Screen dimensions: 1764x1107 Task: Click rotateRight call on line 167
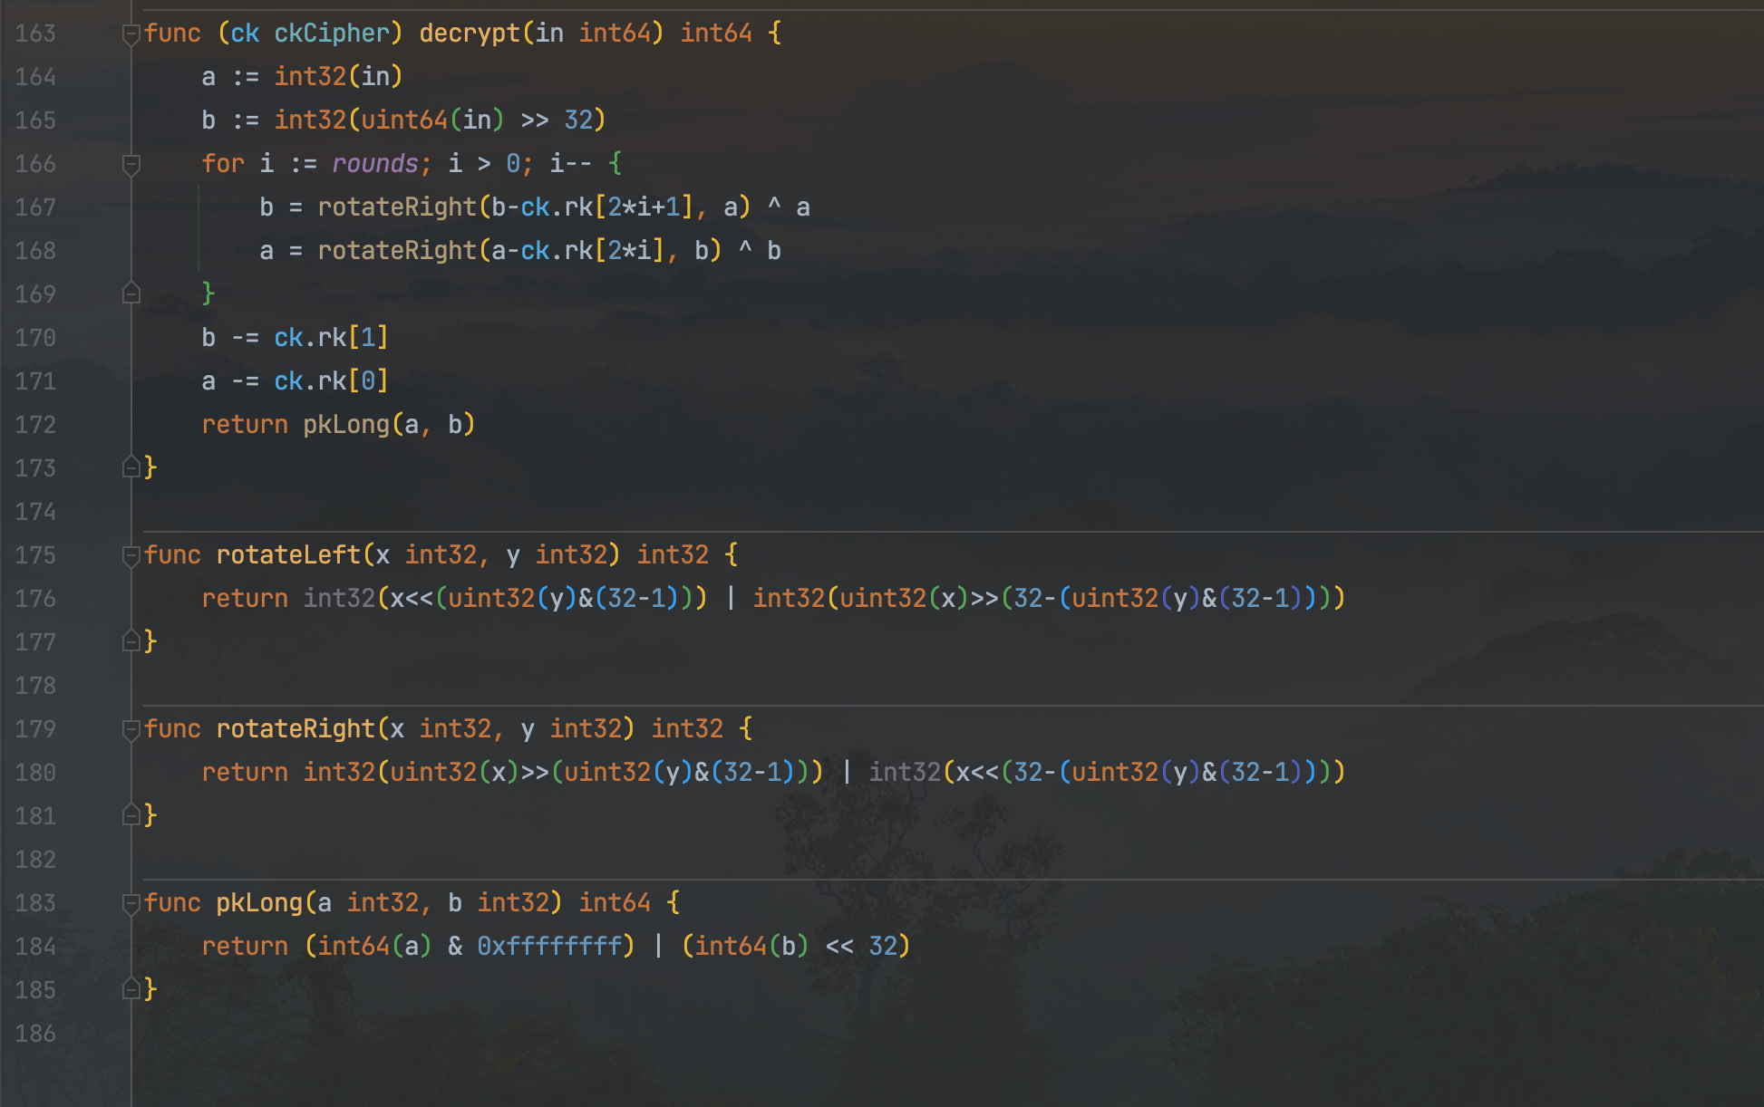396,207
